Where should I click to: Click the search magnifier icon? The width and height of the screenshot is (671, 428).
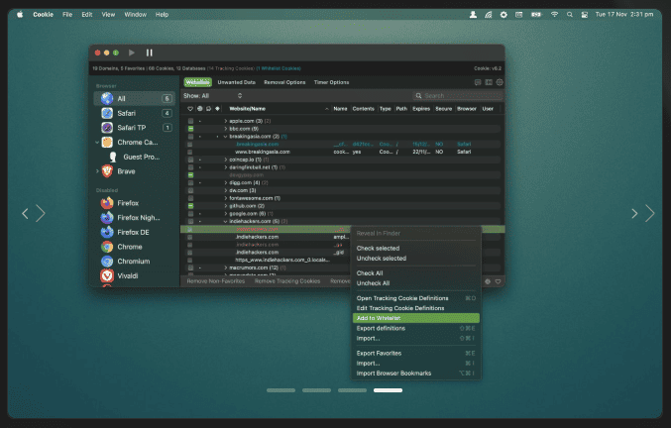(418, 96)
